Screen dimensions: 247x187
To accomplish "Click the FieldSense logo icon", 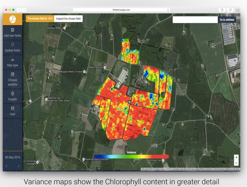I will 12,19.
